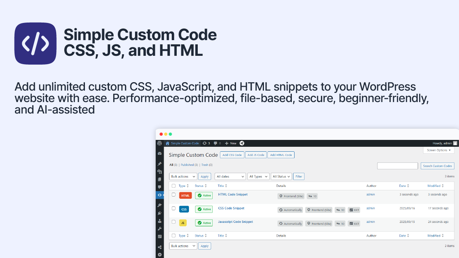
Task: Check the Javascript Code Snippet row checkbox
Action: click(x=174, y=222)
